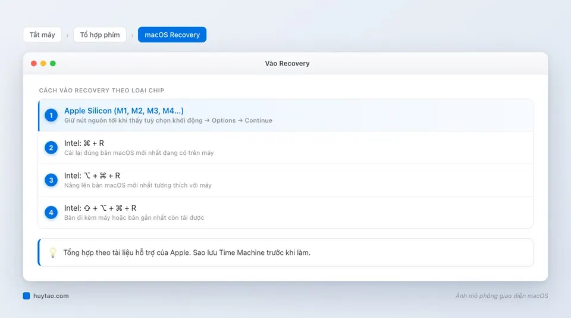Image resolution: width=571 pixels, height=318 pixels.
Task: Click the Nâng lên bản macOS mới nhất description
Action: click(137, 185)
